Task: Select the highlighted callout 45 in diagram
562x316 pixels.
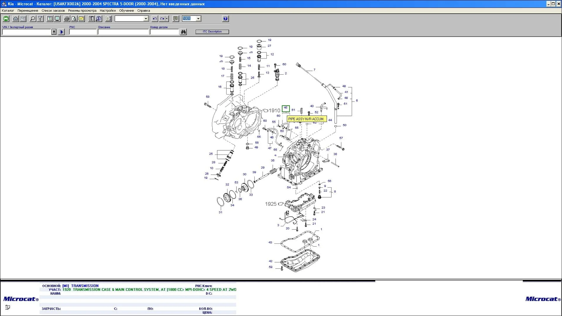Action: 286,108
